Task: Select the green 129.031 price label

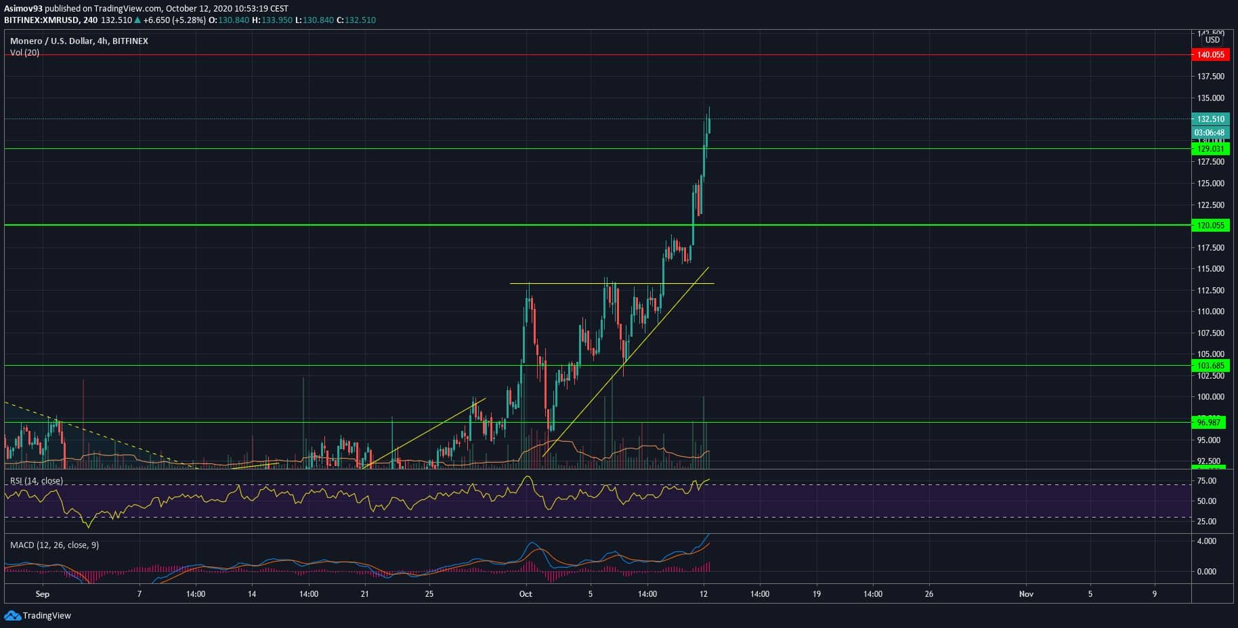Action: [1210, 149]
